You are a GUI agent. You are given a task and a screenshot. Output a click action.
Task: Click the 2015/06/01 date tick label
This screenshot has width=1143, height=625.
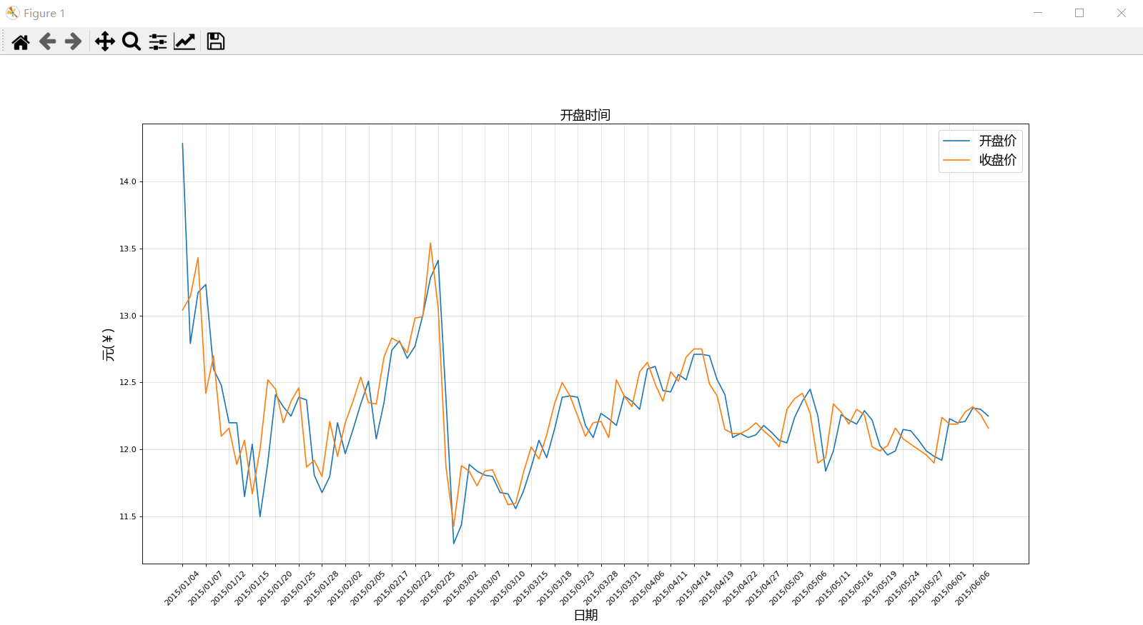click(x=949, y=589)
